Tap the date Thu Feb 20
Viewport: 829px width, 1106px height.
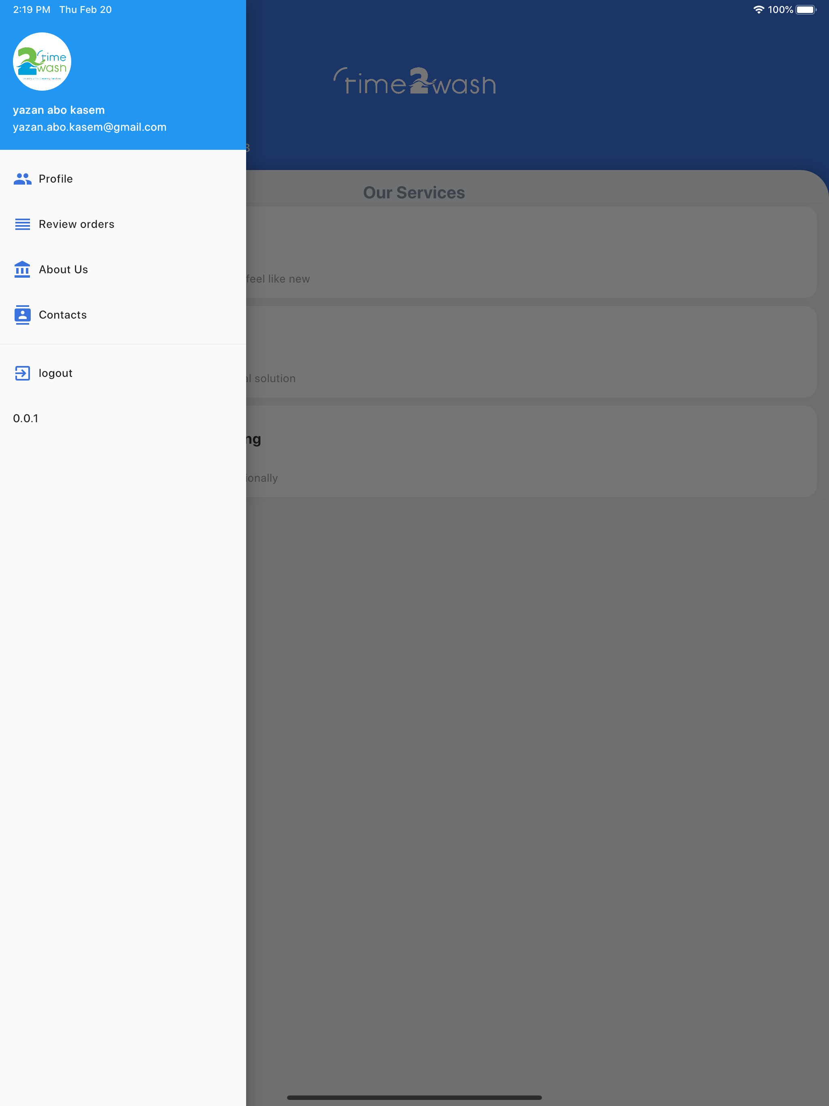pyautogui.click(x=85, y=9)
